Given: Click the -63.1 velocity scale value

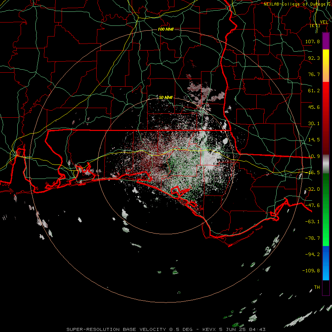Looking at the screenshot, I should [x=312, y=222].
